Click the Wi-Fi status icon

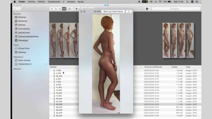160,2
